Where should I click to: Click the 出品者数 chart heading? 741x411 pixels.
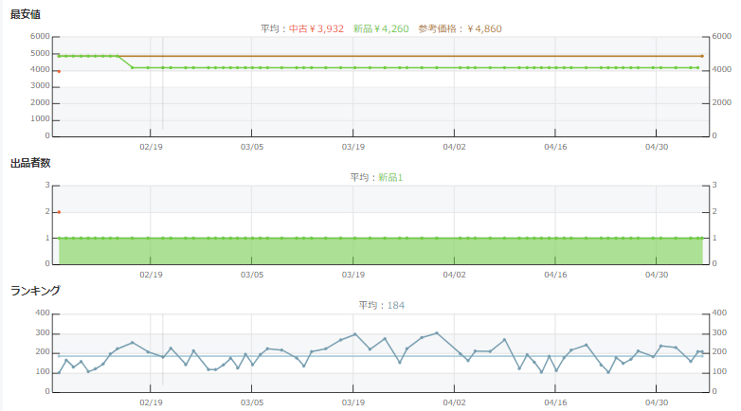[30, 163]
